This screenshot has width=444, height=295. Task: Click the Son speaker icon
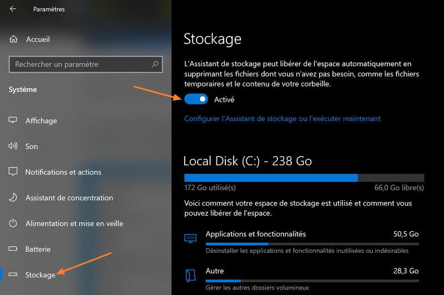click(x=14, y=146)
